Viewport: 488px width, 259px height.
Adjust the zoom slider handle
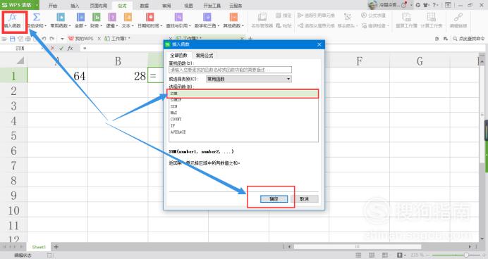466,255
